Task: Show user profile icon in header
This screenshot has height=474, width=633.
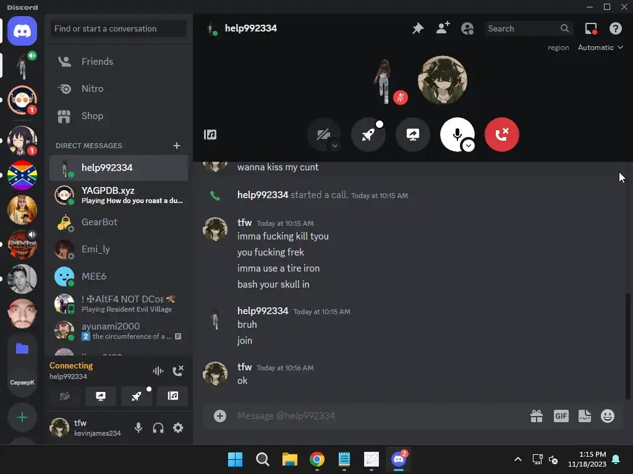Action: [467, 28]
